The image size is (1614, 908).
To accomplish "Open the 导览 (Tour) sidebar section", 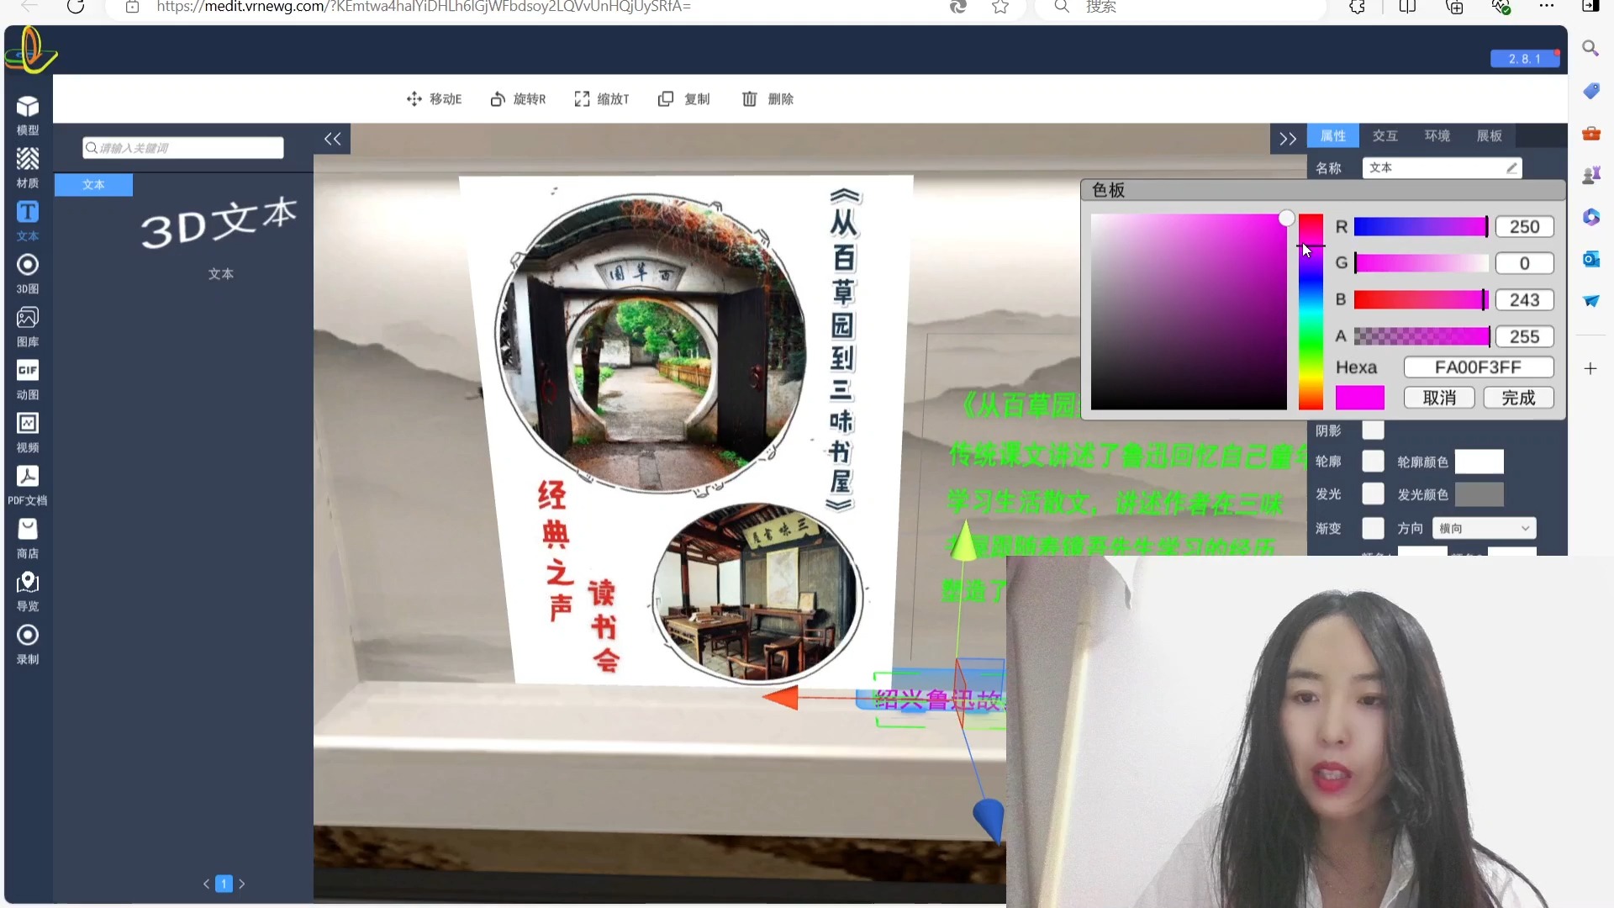I will point(28,592).
